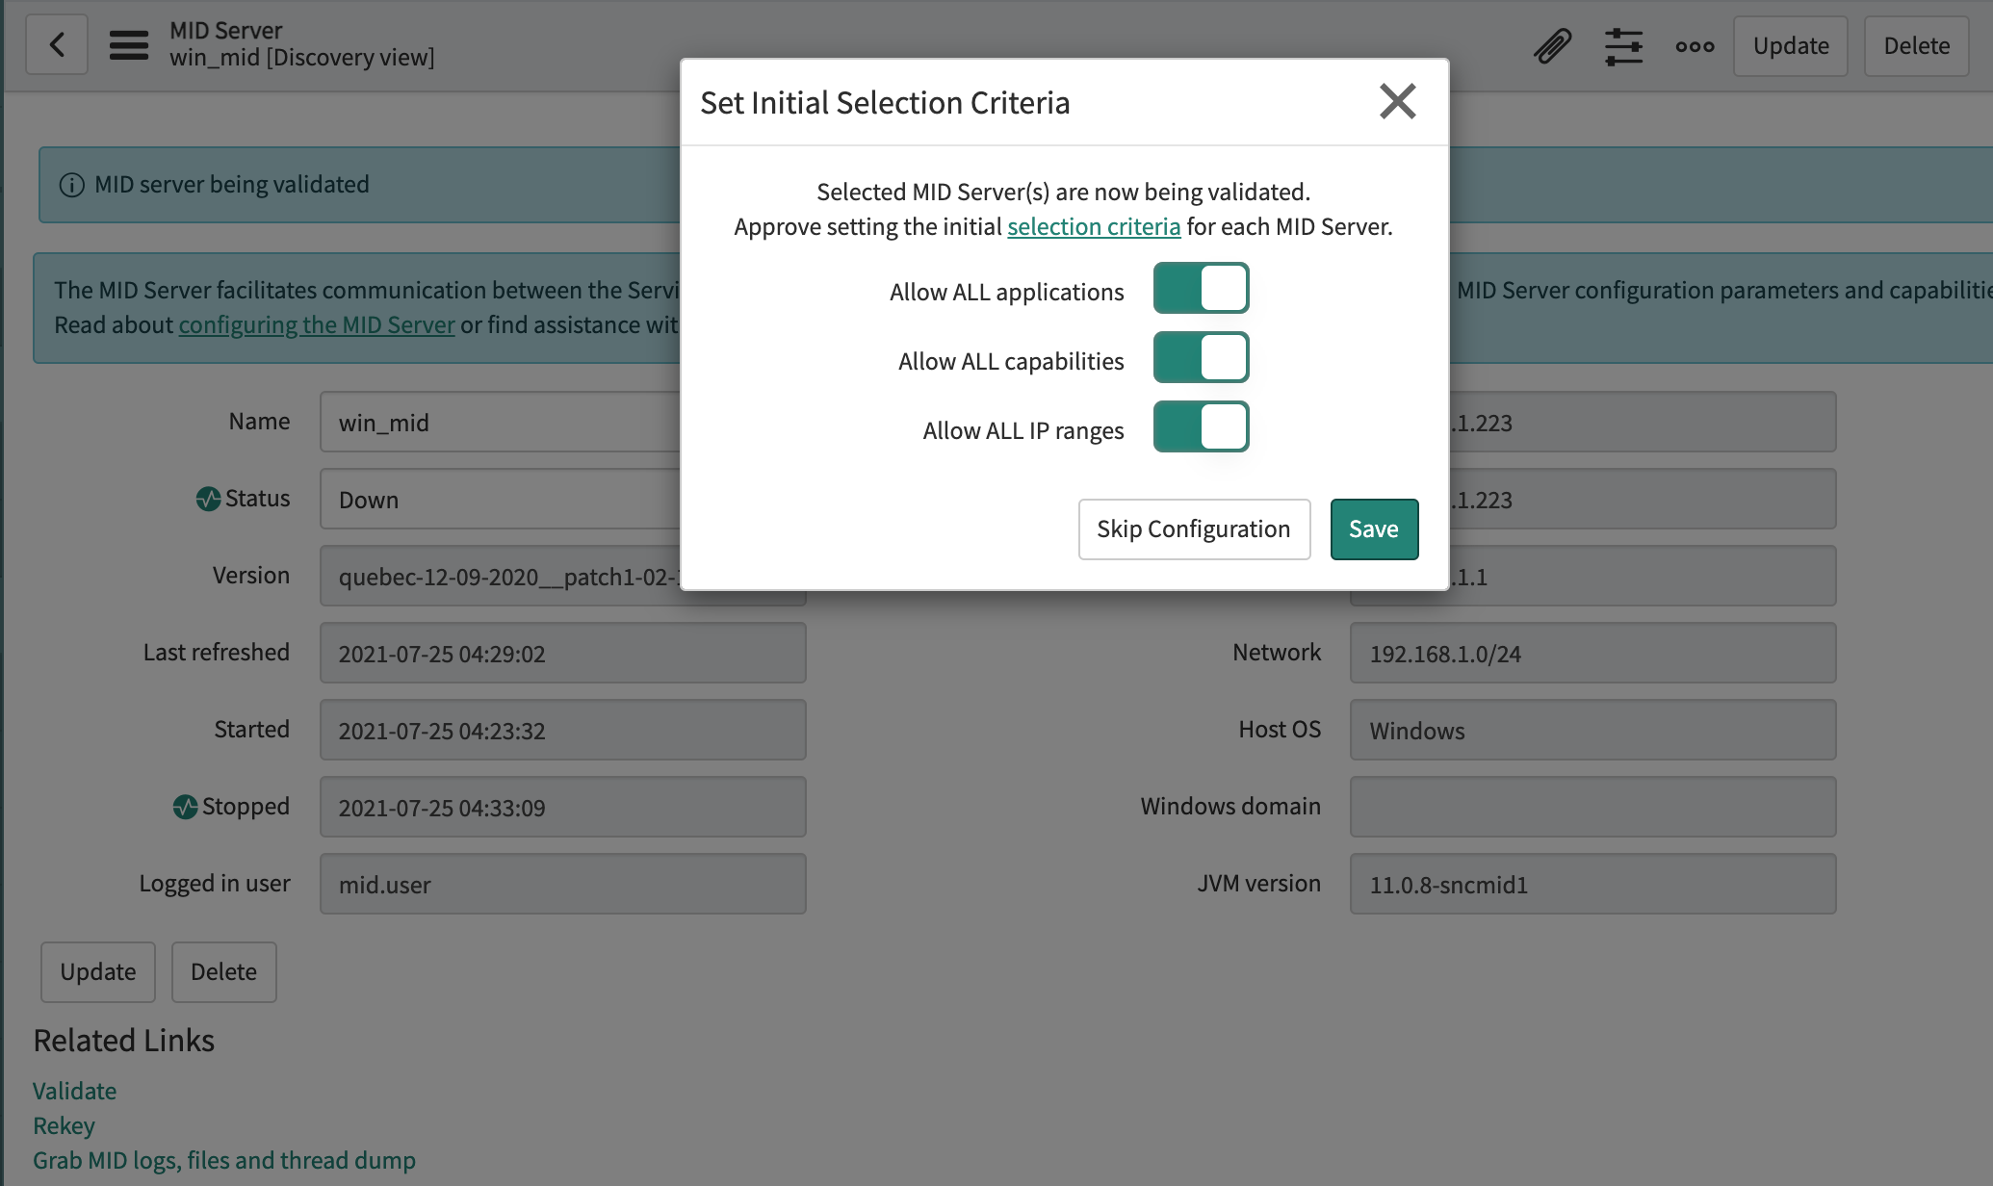Click the heartbeat icon beside Stopped
Screen dimensions: 1993x1186
[186, 806]
